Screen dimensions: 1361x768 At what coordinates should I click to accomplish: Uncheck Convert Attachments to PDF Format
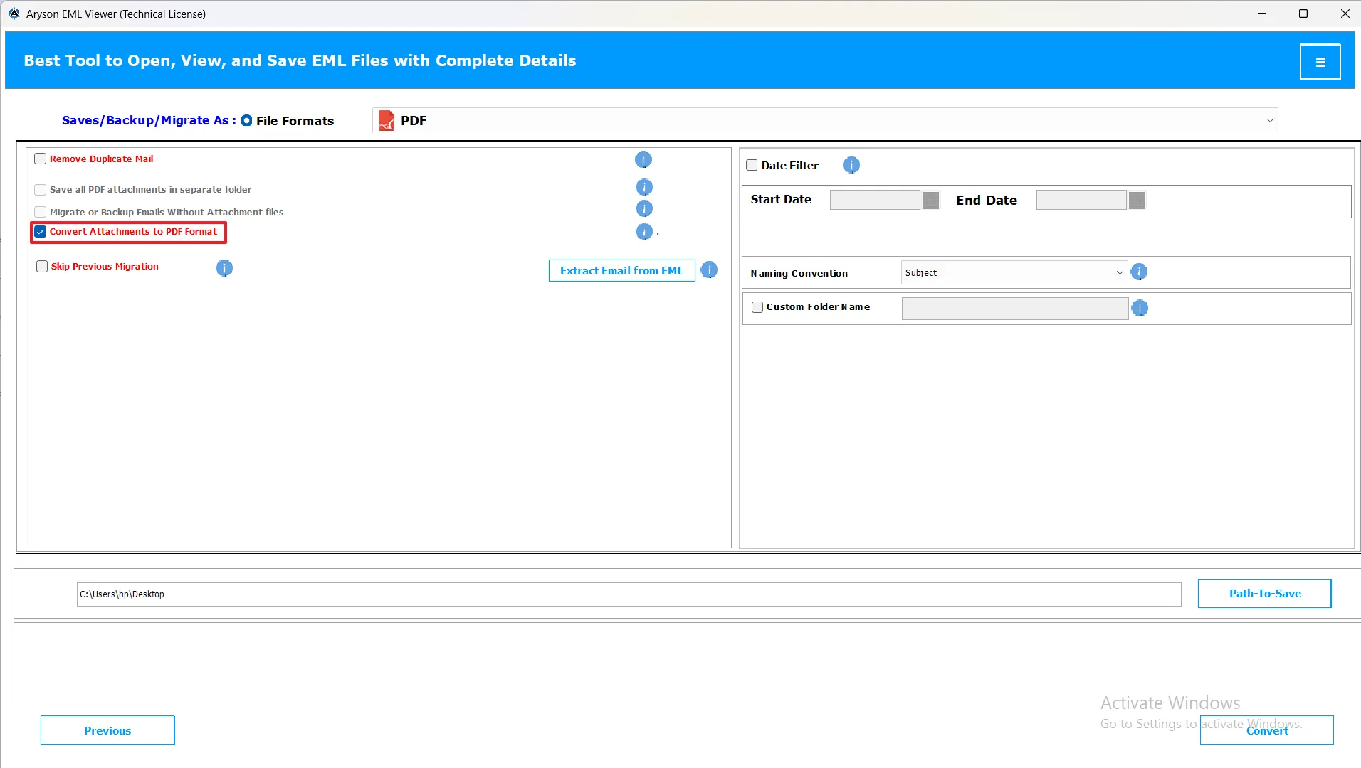click(41, 232)
